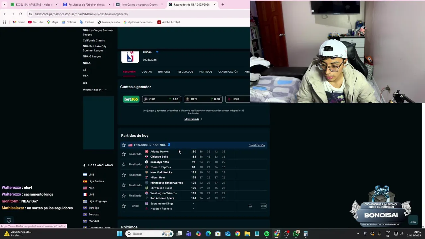Open the Chrome apps grid icon
Image resolution: width=425 pixels, height=239 pixels.
pos(4,22)
